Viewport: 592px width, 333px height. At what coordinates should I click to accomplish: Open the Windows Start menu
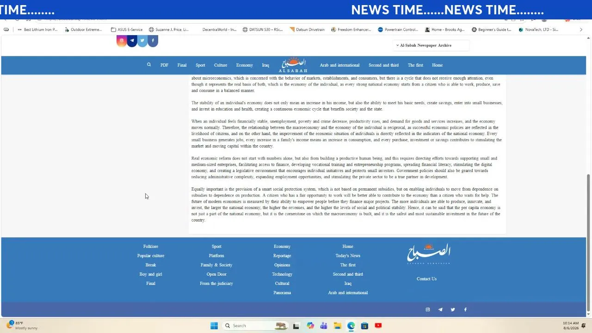coord(214,326)
